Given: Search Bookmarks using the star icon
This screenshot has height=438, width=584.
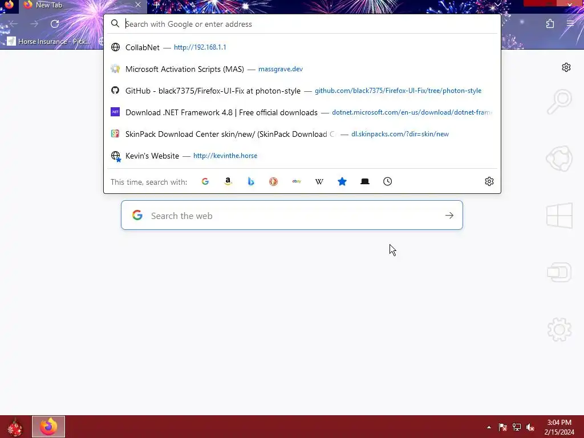Looking at the screenshot, I should 342,181.
